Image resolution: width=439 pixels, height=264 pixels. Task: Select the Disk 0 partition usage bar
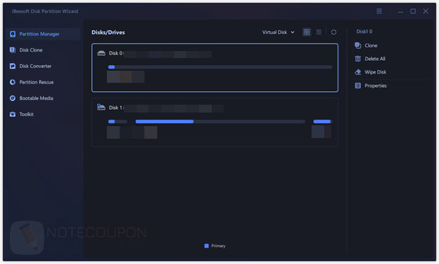220,67
